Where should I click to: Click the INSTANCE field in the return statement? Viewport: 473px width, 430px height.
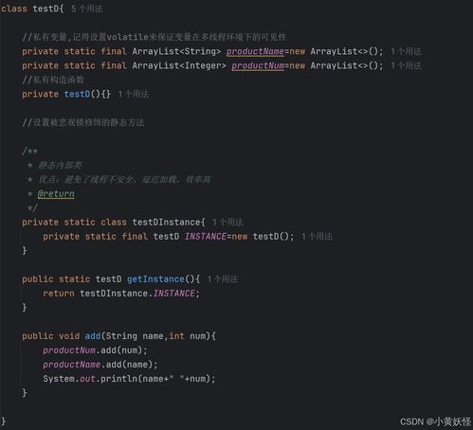174,294
